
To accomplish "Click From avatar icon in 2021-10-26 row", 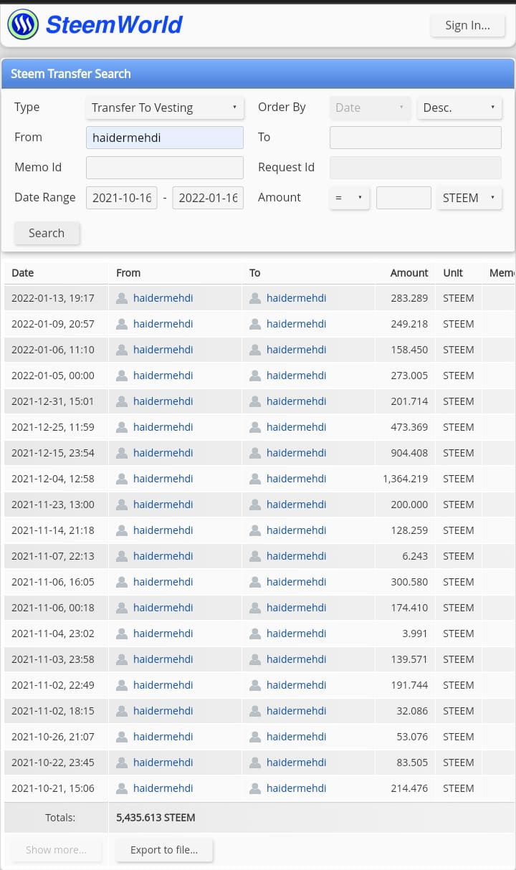I will click(122, 737).
